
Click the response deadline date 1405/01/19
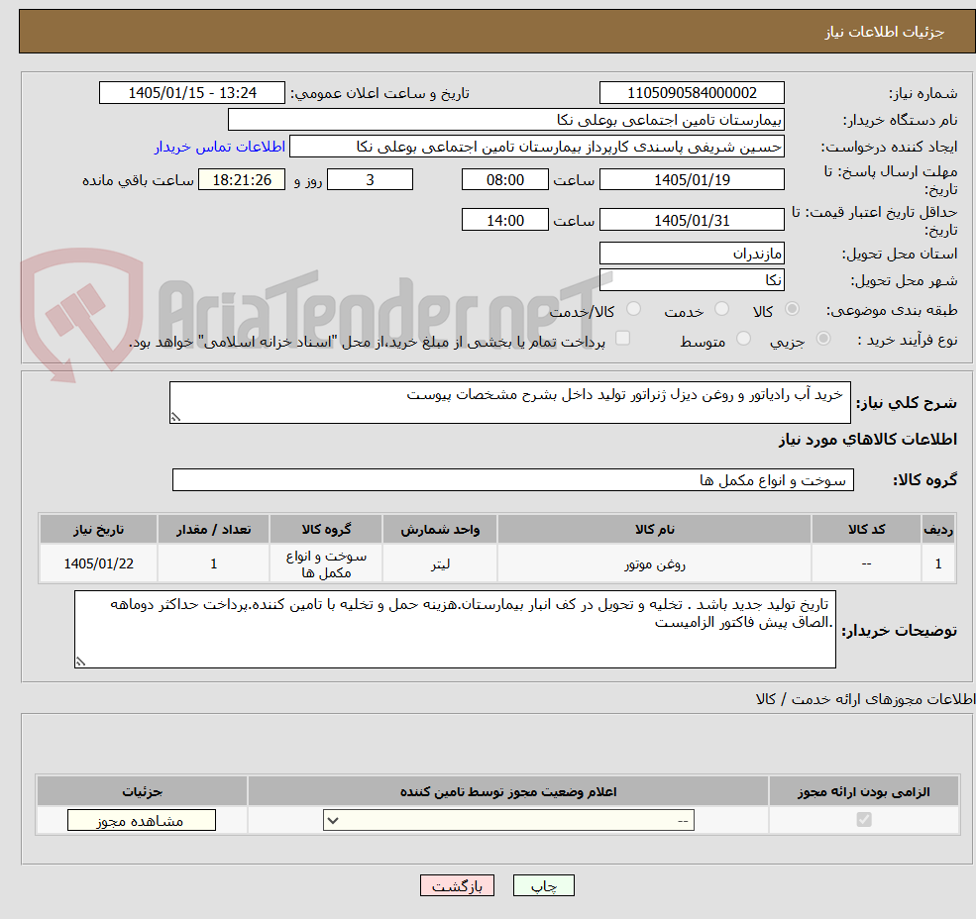pos(692,180)
